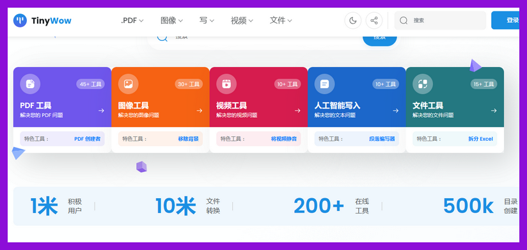Open the 视频 dropdown menu
Image resolution: width=527 pixels, height=250 pixels.
[242, 21]
